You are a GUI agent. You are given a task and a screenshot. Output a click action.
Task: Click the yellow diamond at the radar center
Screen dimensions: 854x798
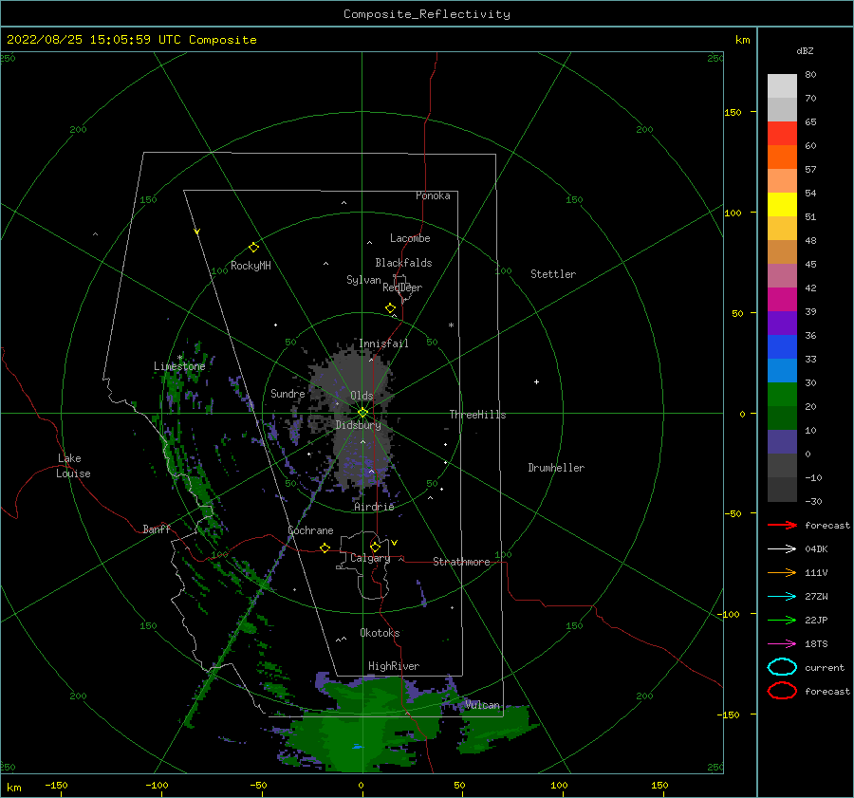(362, 413)
